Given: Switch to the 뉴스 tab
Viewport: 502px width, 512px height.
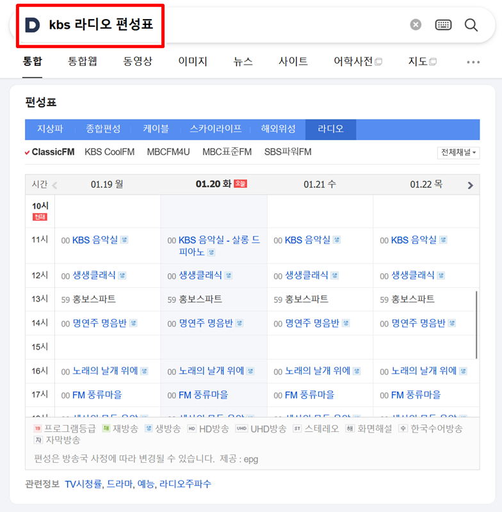Looking at the screenshot, I should pyautogui.click(x=243, y=61).
